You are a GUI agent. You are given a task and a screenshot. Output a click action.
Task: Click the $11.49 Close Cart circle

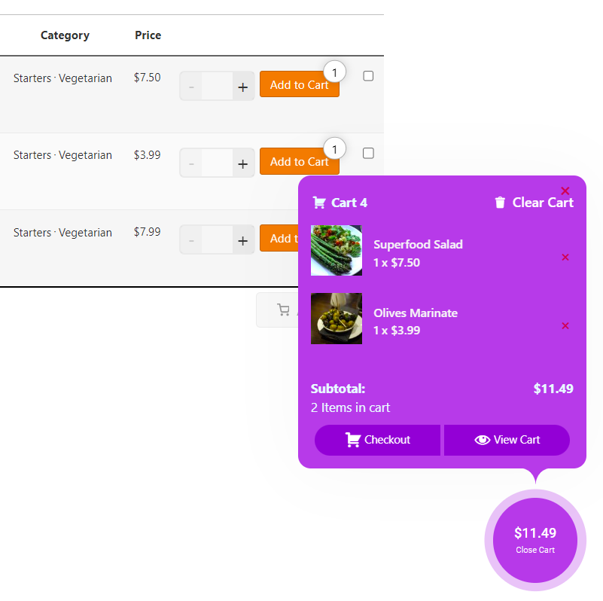535,540
